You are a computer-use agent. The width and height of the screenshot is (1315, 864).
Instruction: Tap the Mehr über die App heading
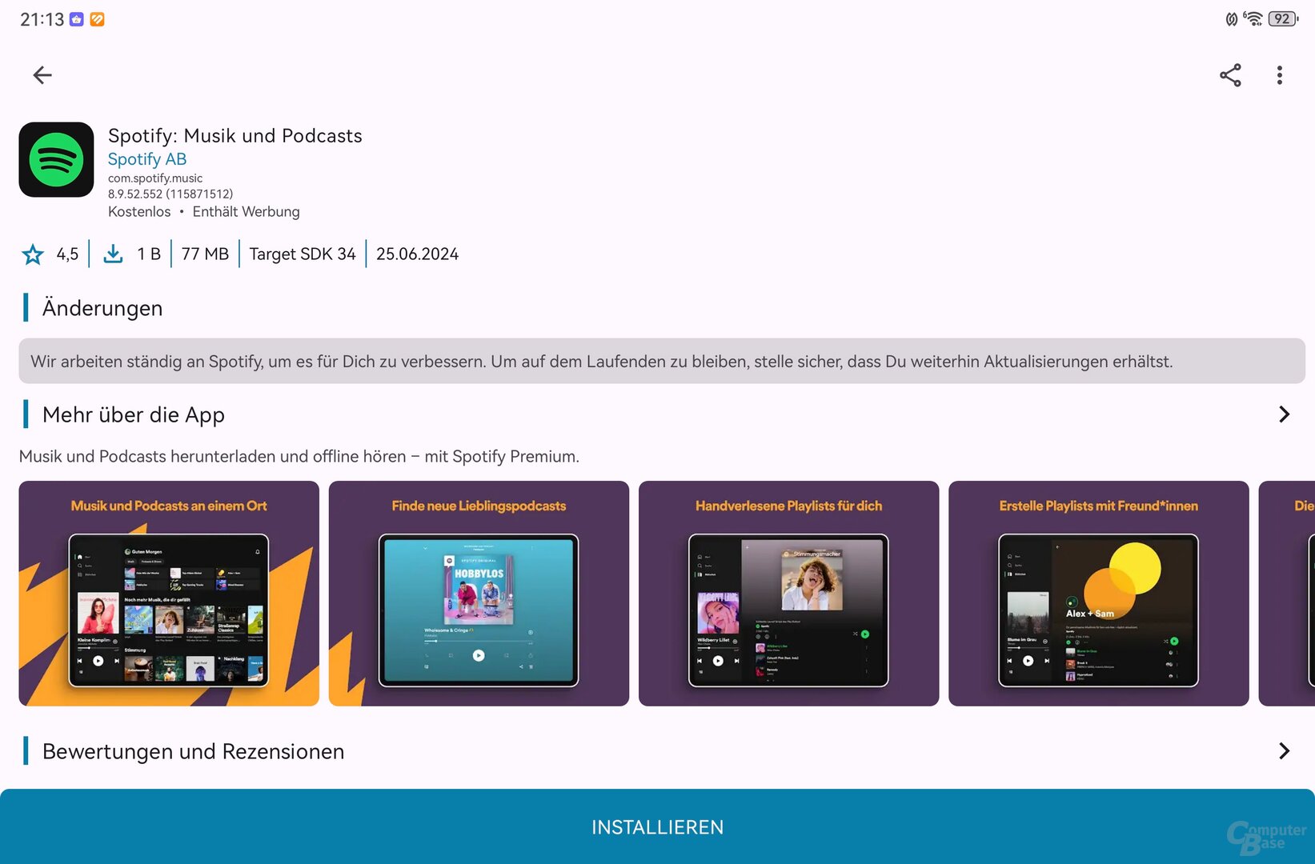pos(134,414)
